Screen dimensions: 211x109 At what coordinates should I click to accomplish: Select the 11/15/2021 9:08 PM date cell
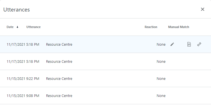click(23, 96)
